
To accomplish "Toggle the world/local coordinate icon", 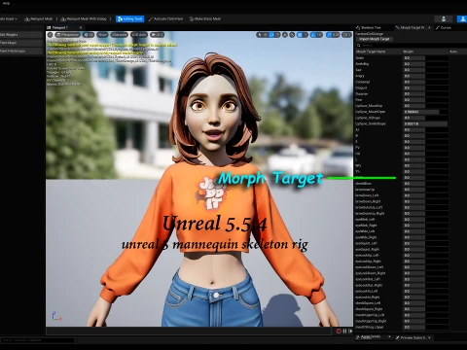I will pos(285,35).
